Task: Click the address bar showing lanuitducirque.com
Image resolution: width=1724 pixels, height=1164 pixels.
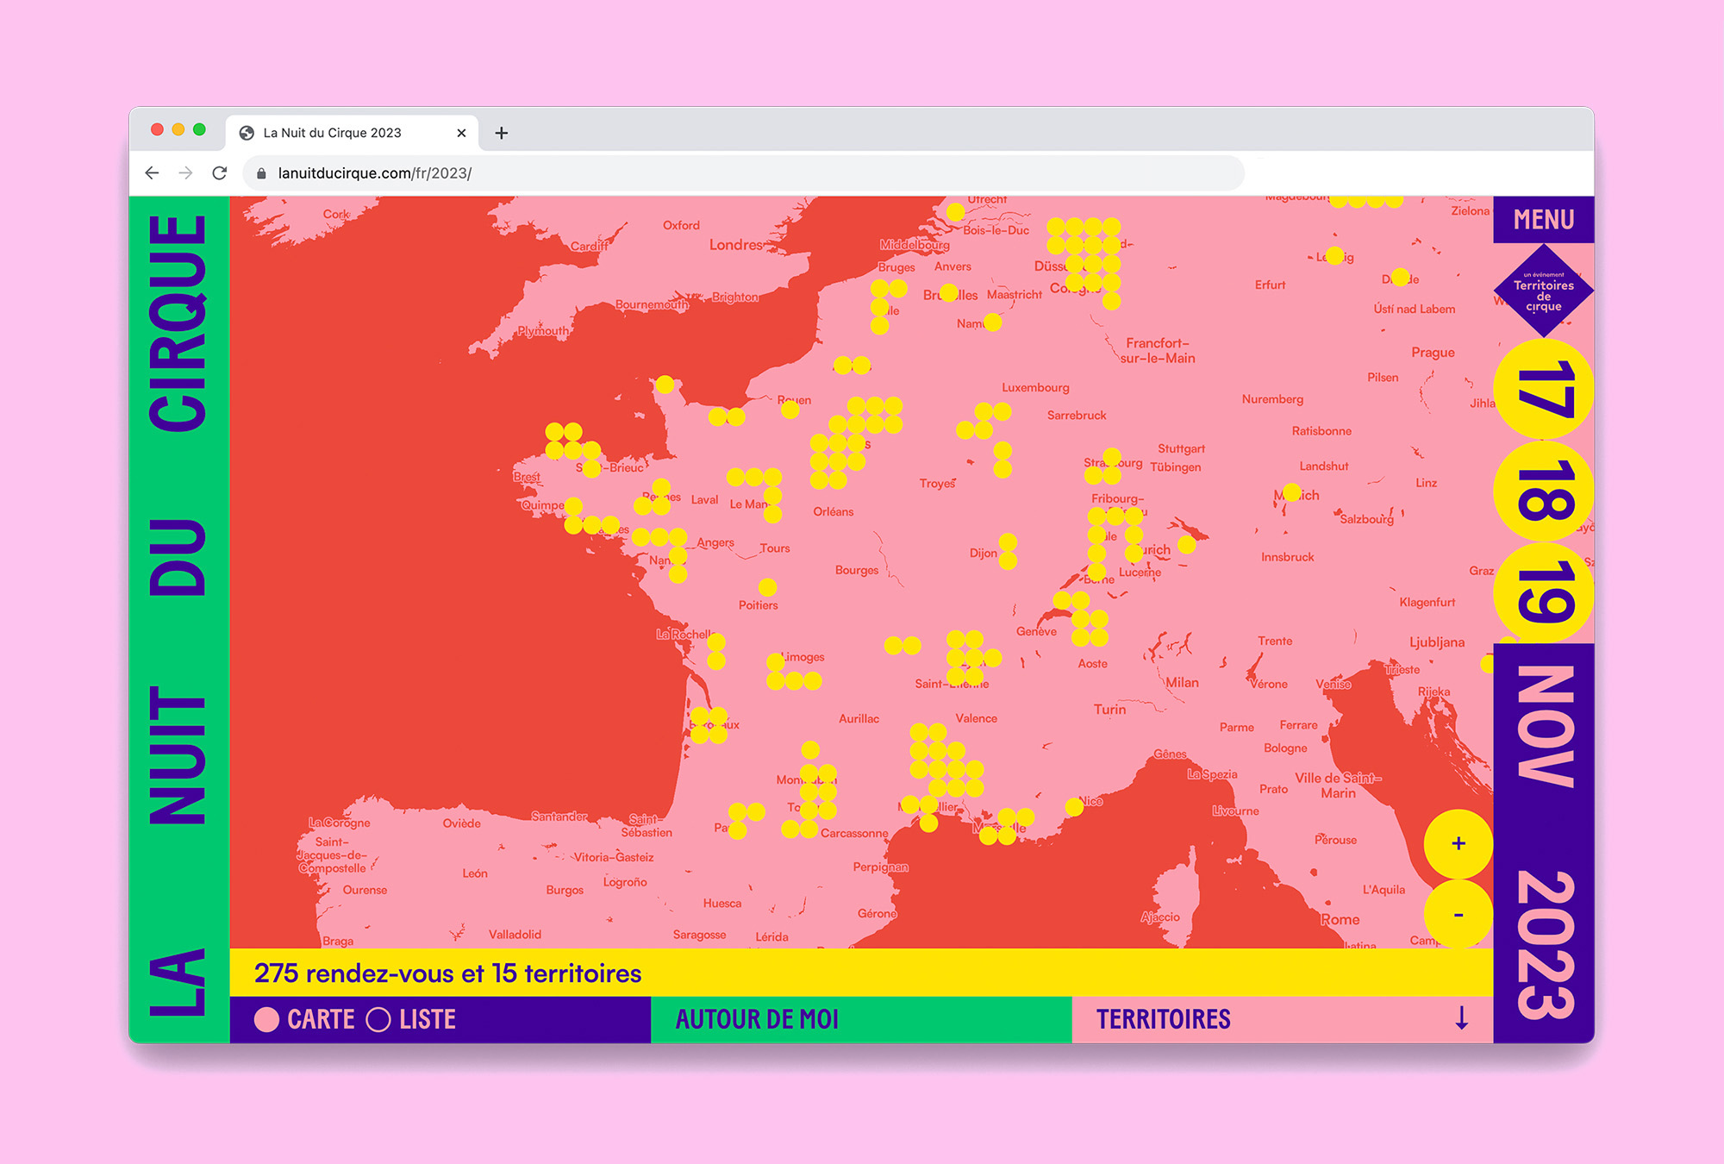Action: click(x=744, y=173)
